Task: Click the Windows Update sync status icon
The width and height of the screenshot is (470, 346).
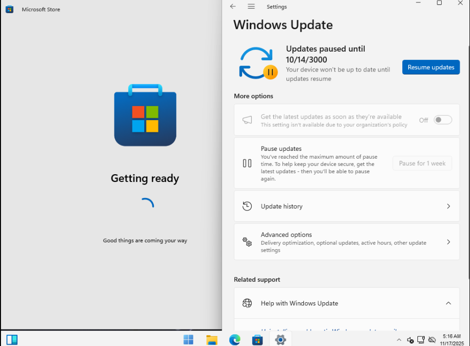Action: coord(259,63)
